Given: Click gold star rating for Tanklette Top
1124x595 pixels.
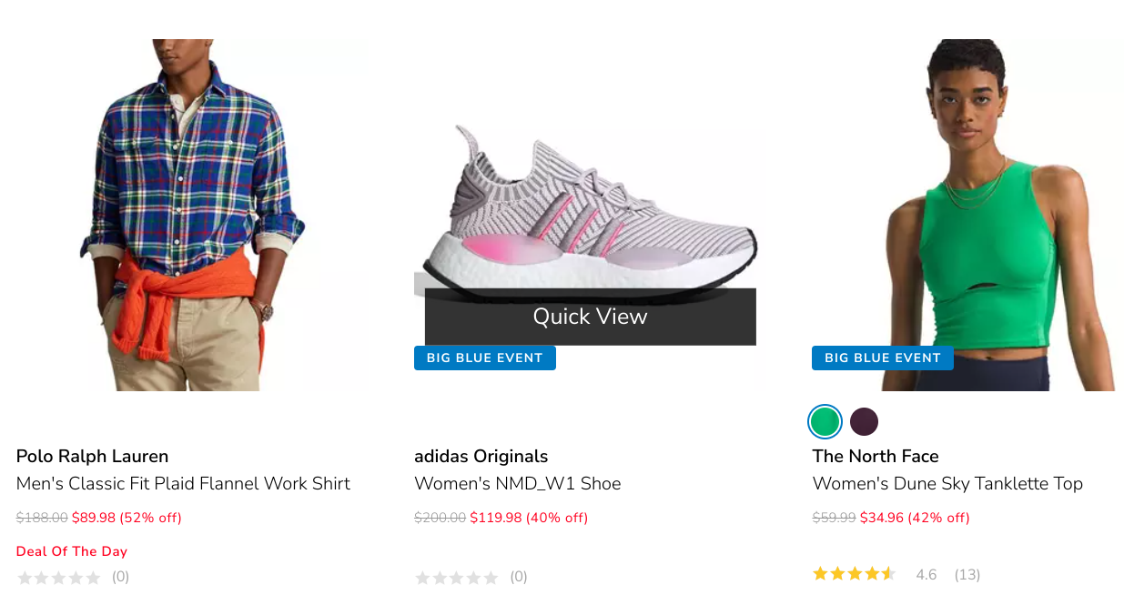Looking at the screenshot, I should point(854,574).
